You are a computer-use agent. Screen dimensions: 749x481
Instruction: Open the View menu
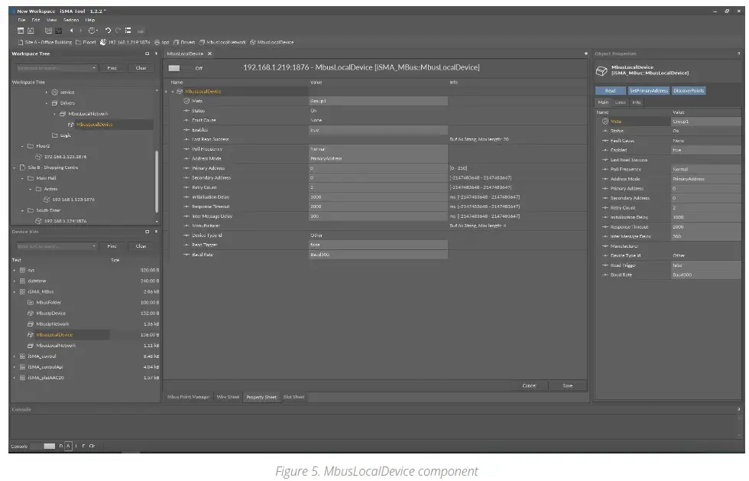tap(52, 20)
